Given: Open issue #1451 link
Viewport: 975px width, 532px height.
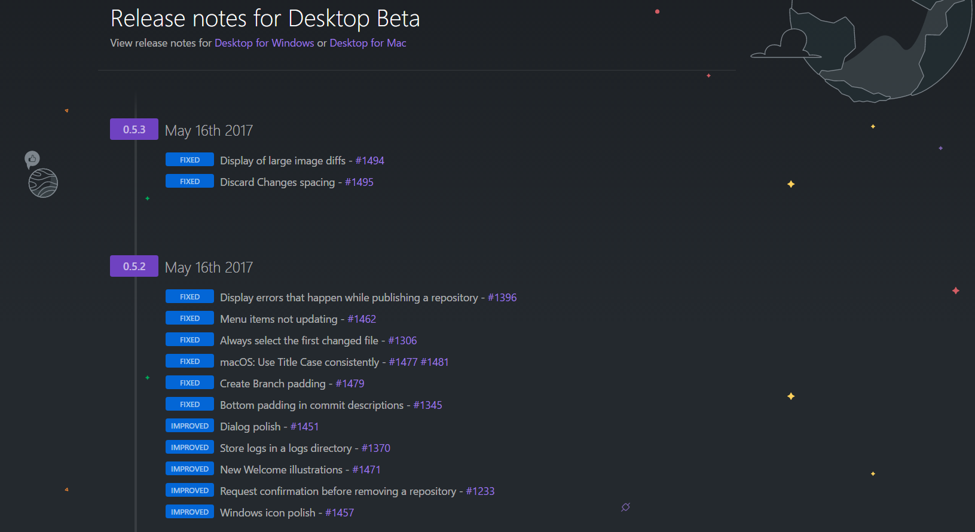Looking at the screenshot, I should 304,427.
